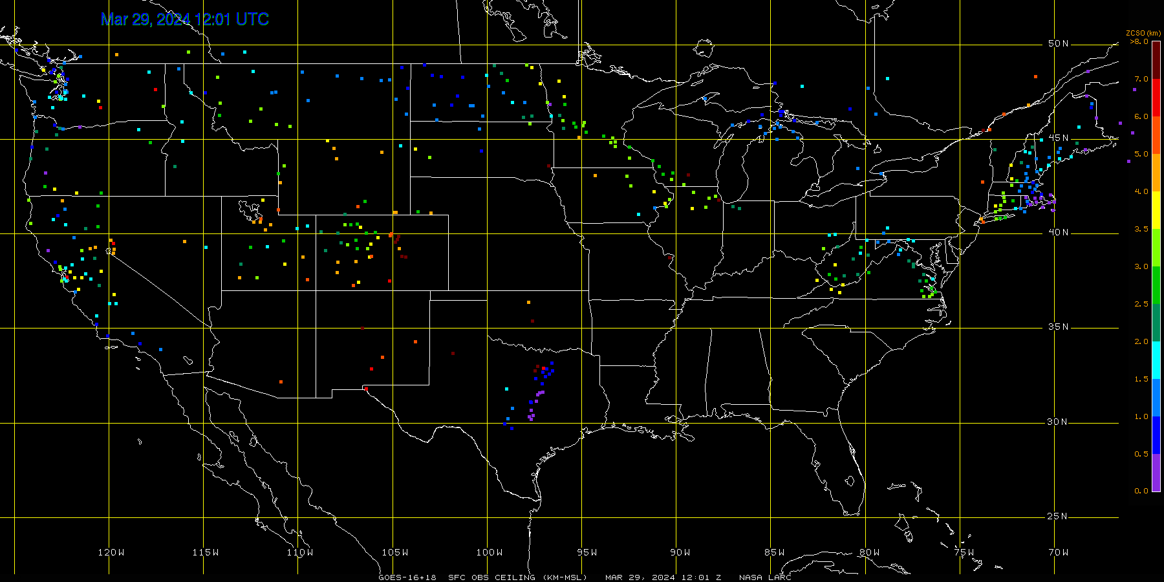The width and height of the screenshot is (1164, 582).
Task: Click the 90W longitude label
Action: (680, 553)
